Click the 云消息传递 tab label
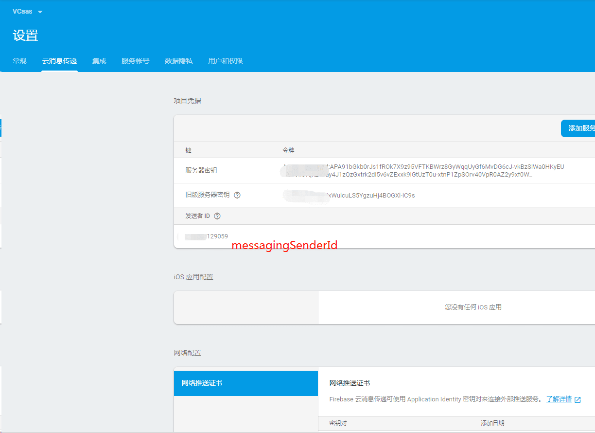 tap(59, 61)
